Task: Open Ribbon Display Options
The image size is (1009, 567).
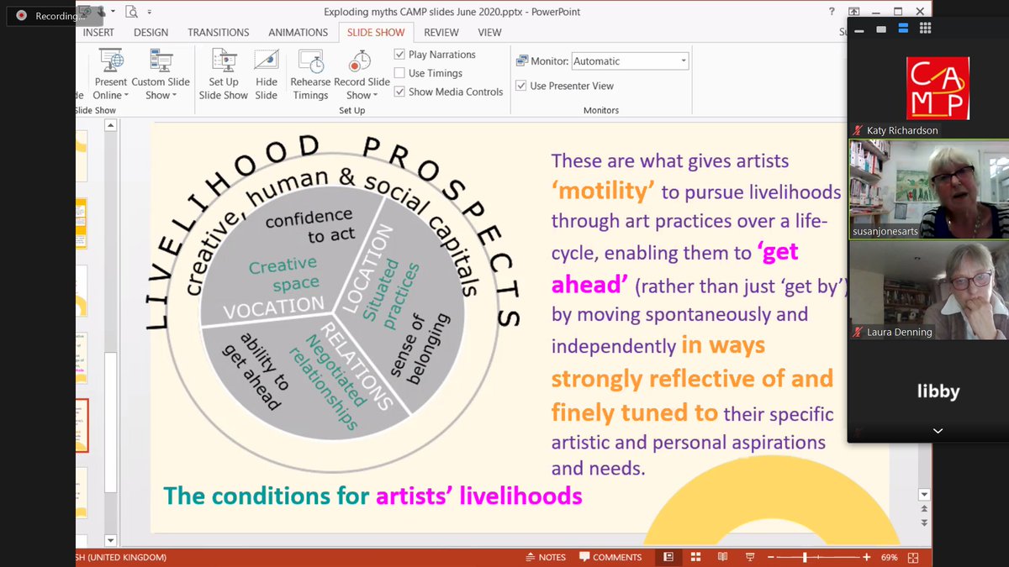Action: pyautogui.click(x=854, y=12)
